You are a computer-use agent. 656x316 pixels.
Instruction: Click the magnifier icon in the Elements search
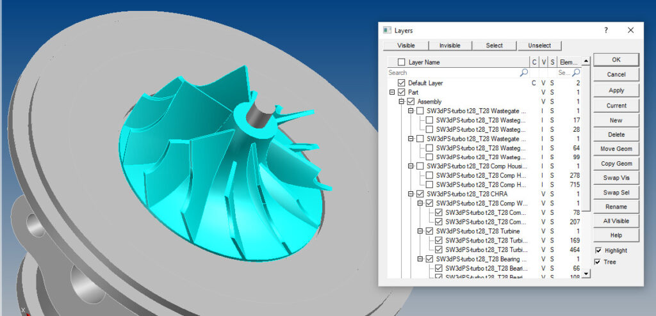pos(577,74)
